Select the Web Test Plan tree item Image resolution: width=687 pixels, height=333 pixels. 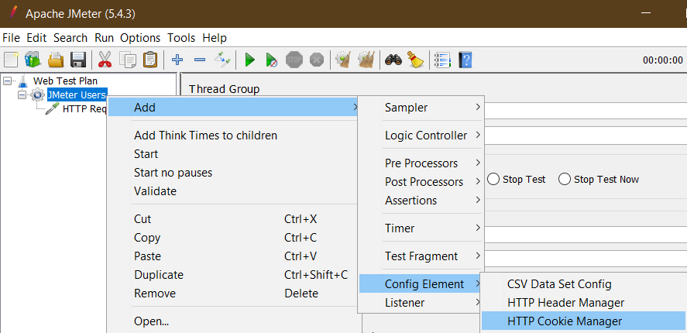tap(65, 81)
